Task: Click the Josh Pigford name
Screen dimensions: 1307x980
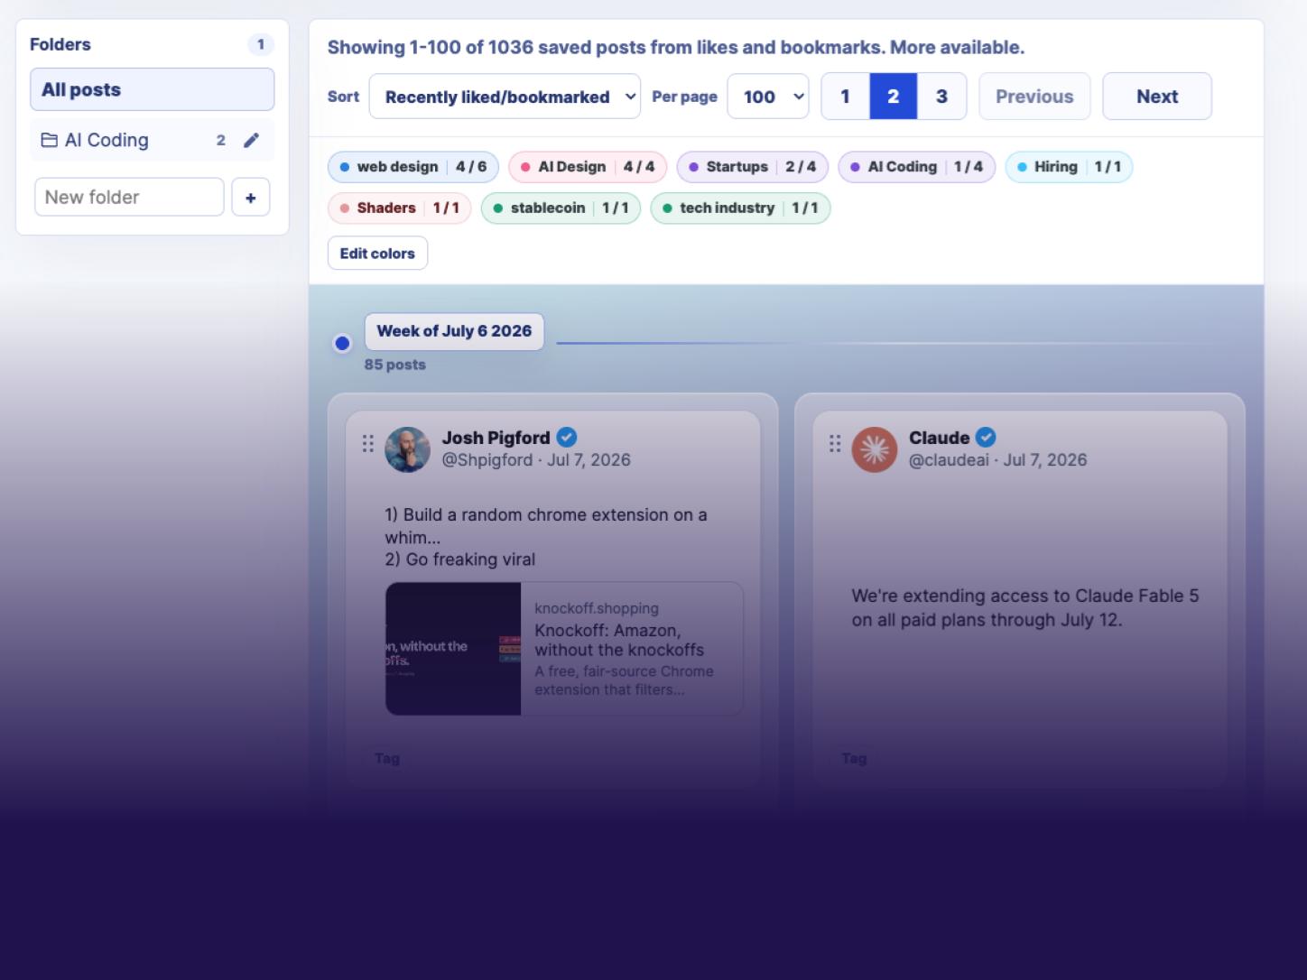Action: pyautogui.click(x=496, y=438)
